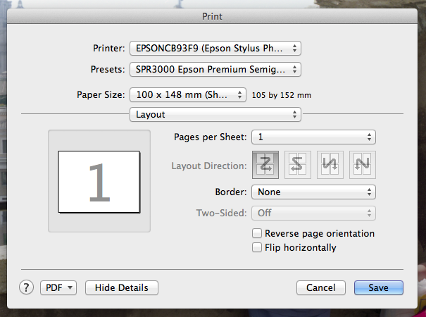Expand the Presets dropdown
Screen dimensions: 426x317
215,69
